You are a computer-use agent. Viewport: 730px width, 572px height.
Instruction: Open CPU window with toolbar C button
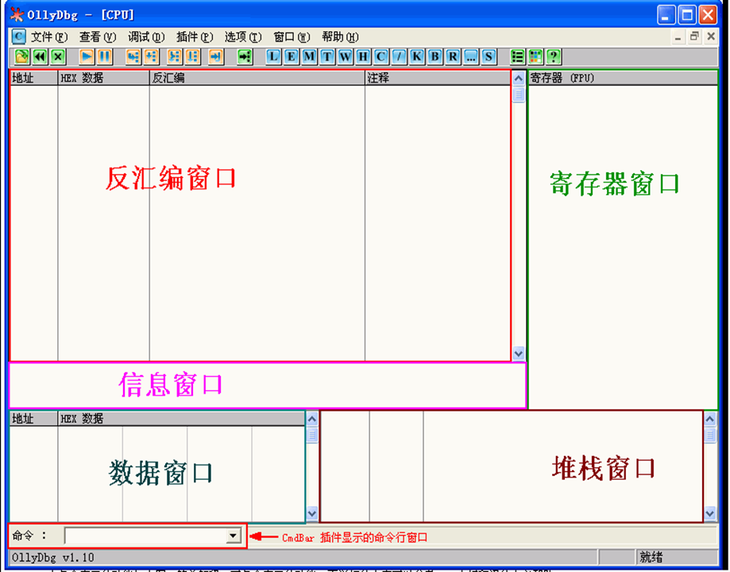(x=380, y=57)
